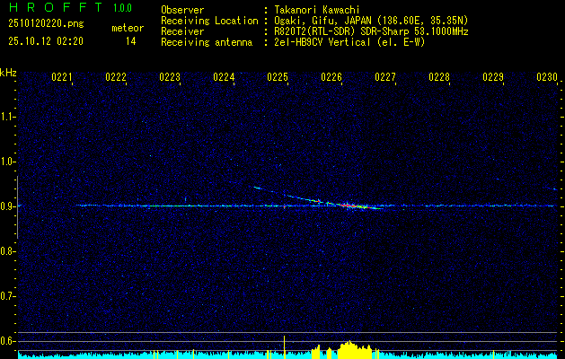Screen dimensions: 565x359
Task: Click the meteor label
Action: pyautogui.click(x=128, y=28)
